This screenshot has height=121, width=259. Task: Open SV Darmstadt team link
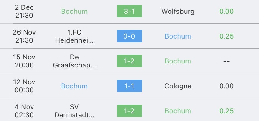[x=74, y=111]
